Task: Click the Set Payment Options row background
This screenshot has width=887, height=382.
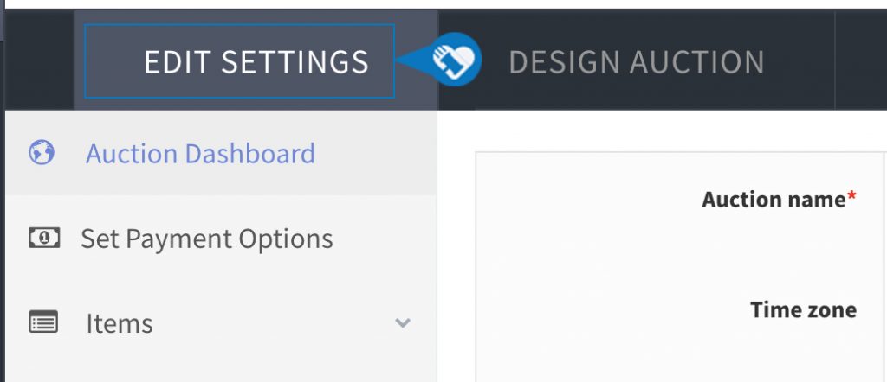Action: pyautogui.click(x=221, y=238)
